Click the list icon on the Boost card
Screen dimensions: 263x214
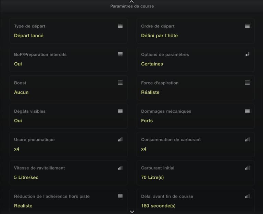pyautogui.click(x=120, y=83)
